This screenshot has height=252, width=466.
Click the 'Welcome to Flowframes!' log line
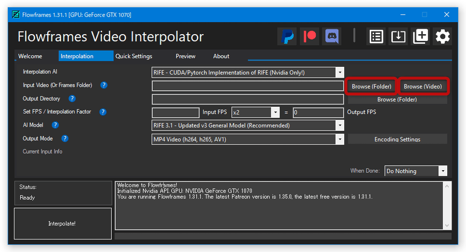pos(147,185)
